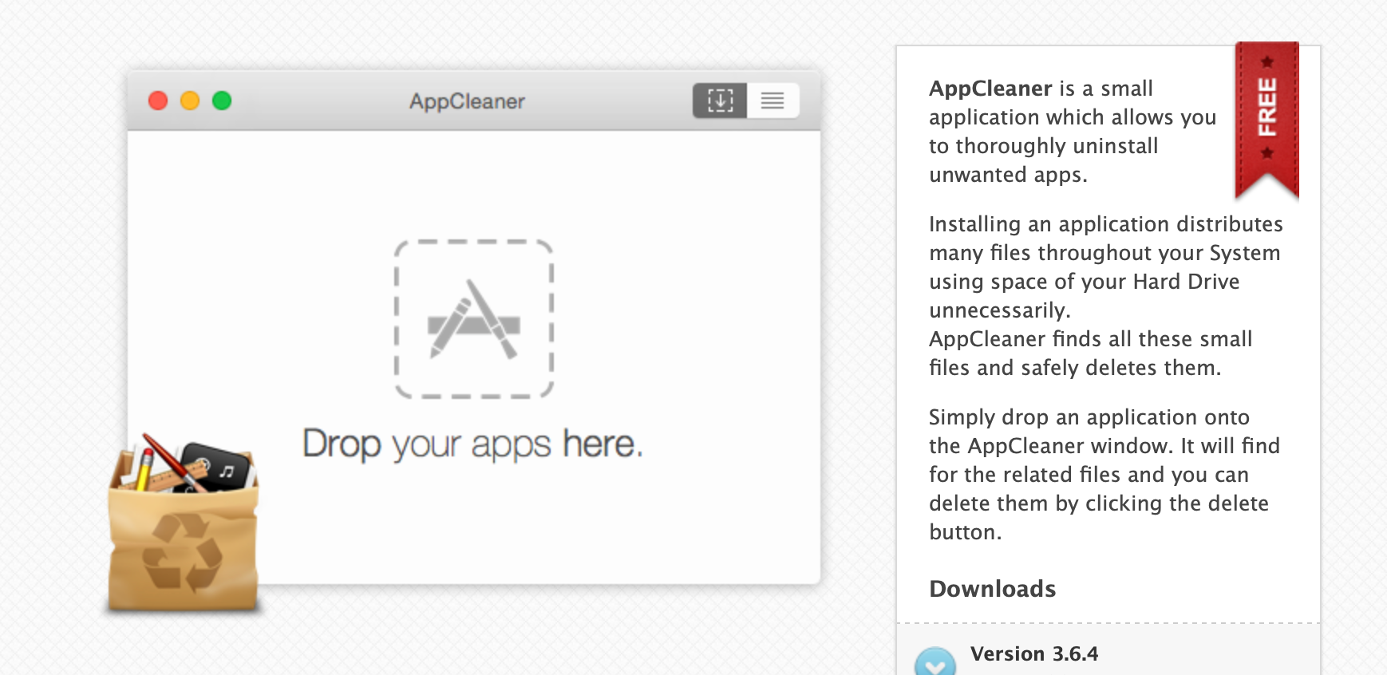Close the AppCleaner window with red button
The width and height of the screenshot is (1387, 675).
[x=158, y=101]
